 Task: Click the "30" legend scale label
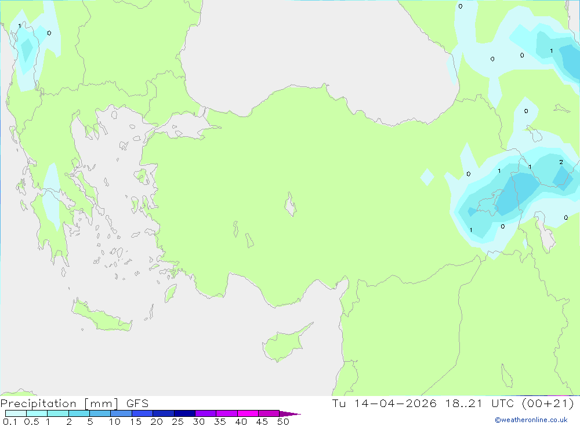click(198, 422)
